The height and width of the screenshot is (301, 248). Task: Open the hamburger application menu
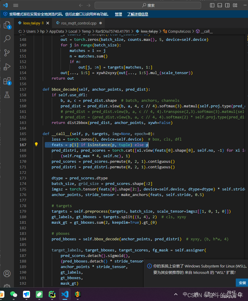pyautogui.click(x=16, y=5)
